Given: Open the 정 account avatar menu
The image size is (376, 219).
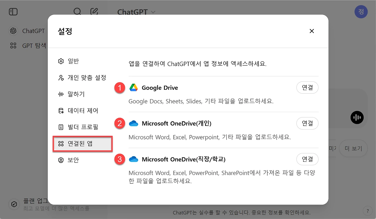Looking at the screenshot, I should point(361,12).
